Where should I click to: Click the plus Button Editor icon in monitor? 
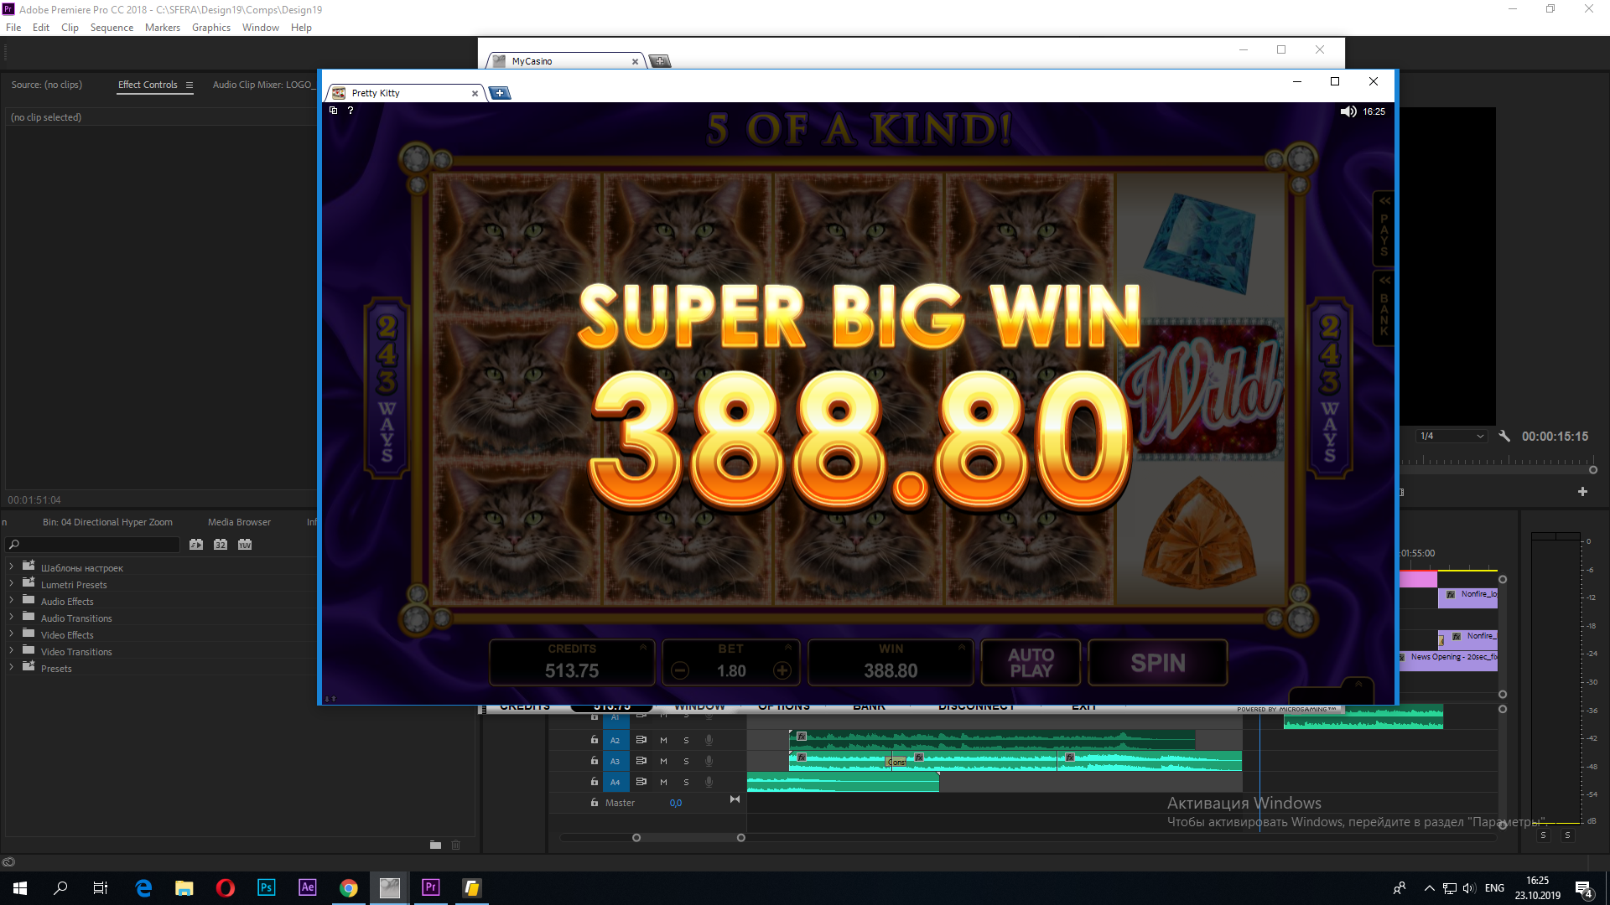pos(1582,491)
